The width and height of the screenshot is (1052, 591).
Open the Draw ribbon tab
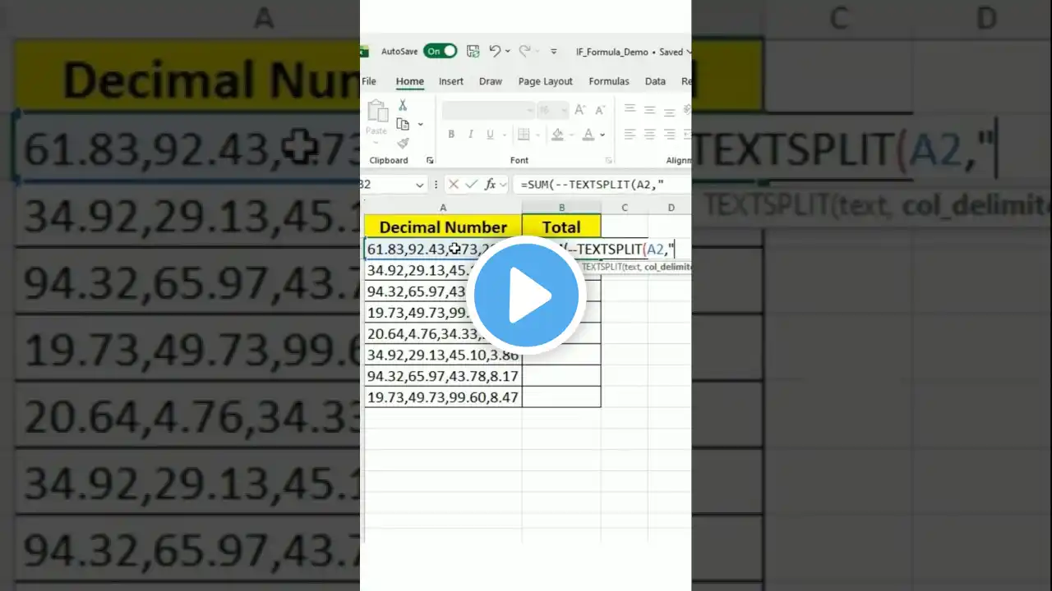[x=491, y=81]
